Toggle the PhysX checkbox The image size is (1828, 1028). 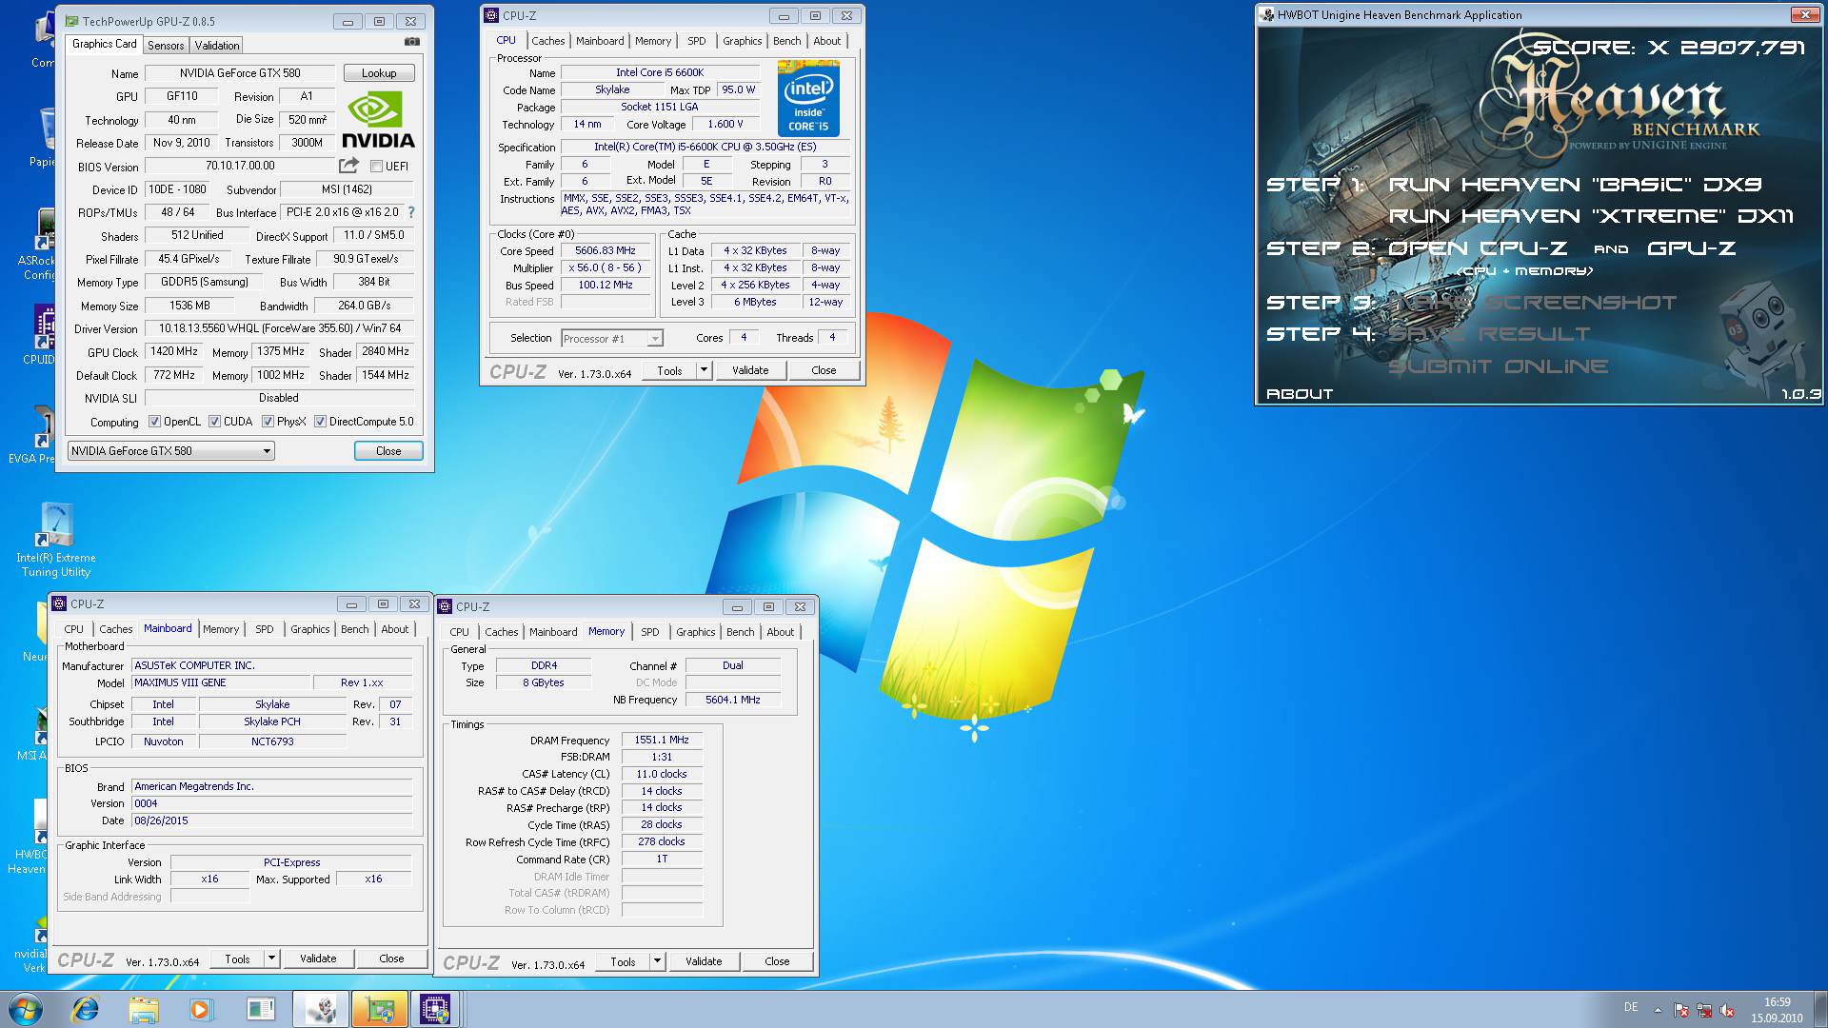pyautogui.click(x=268, y=422)
